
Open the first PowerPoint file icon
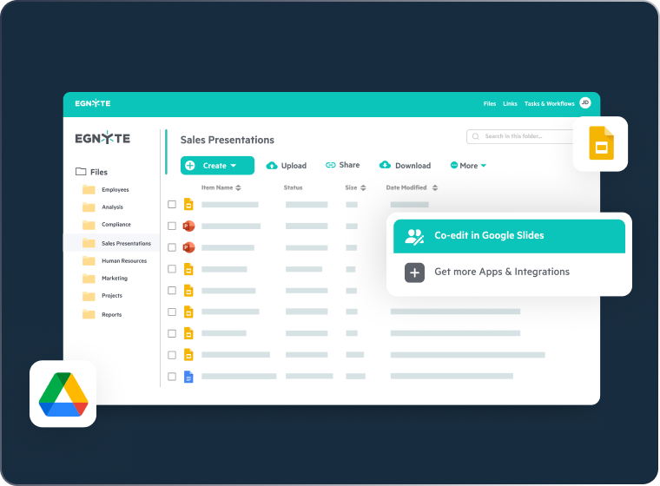coord(188,226)
